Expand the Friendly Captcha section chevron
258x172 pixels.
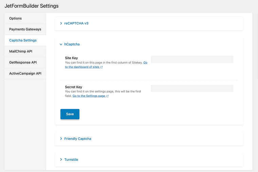[61, 139]
